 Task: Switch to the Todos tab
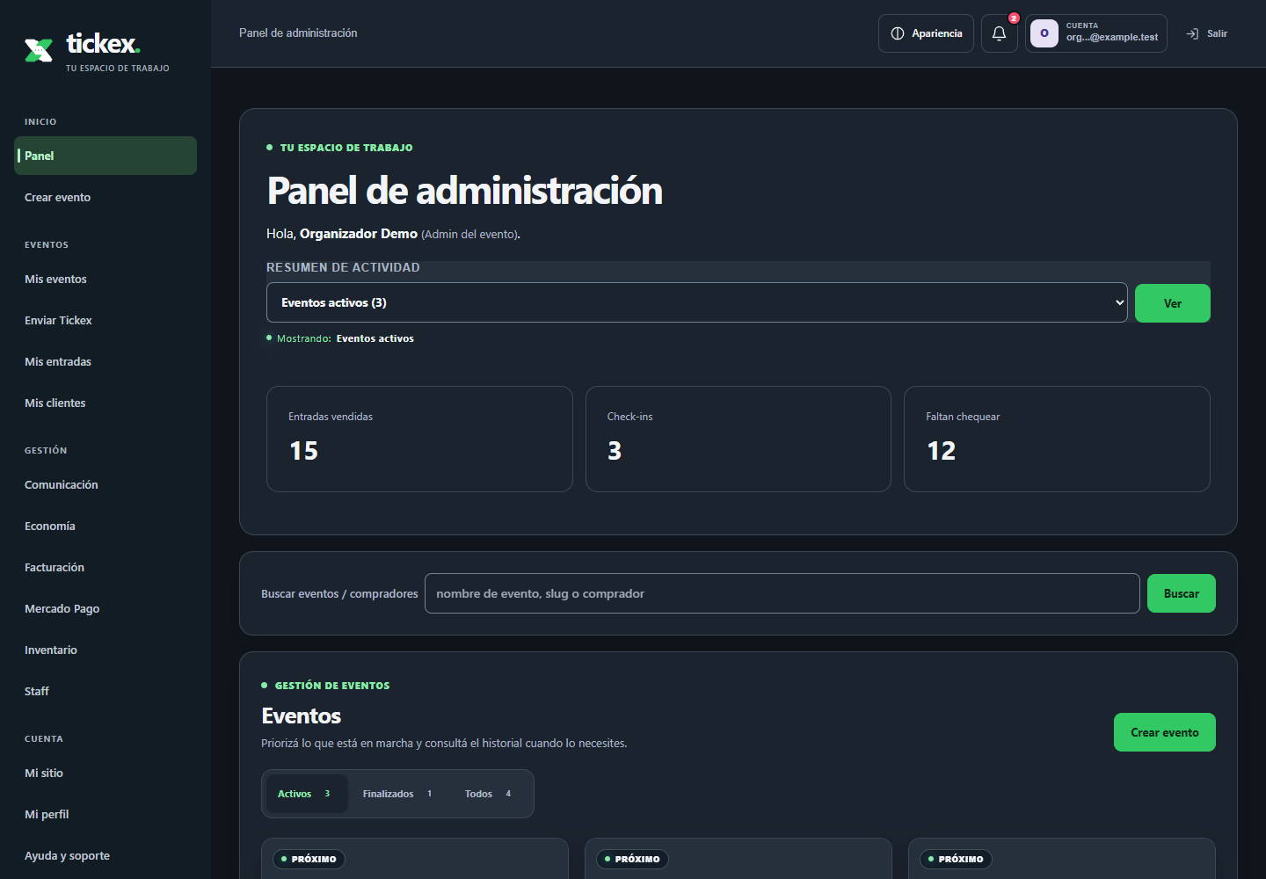(x=489, y=794)
